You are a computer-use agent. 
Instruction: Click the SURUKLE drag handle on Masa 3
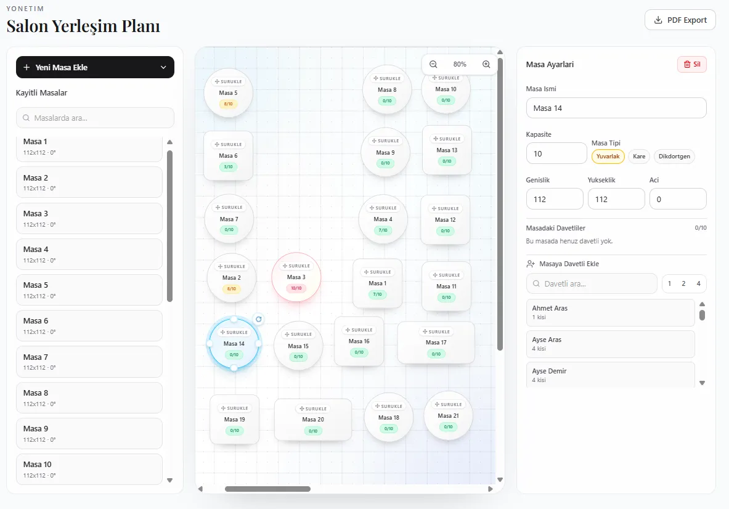point(296,266)
